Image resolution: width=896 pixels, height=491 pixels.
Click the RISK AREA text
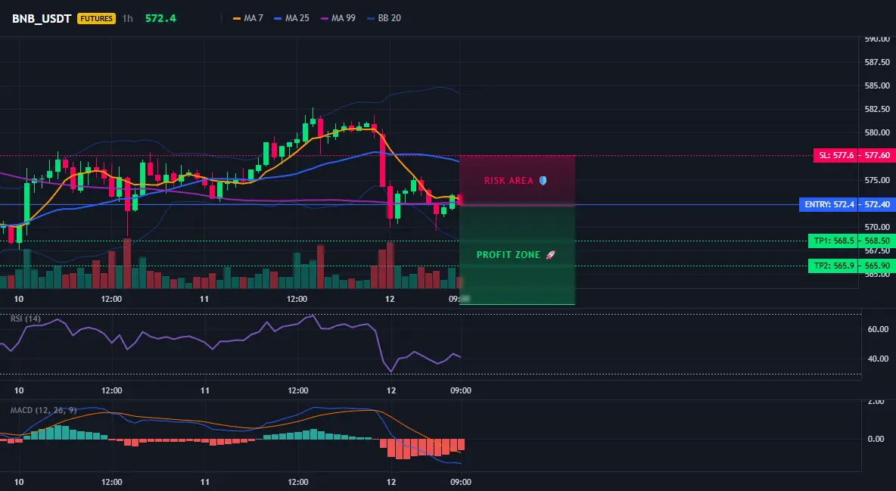click(509, 181)
